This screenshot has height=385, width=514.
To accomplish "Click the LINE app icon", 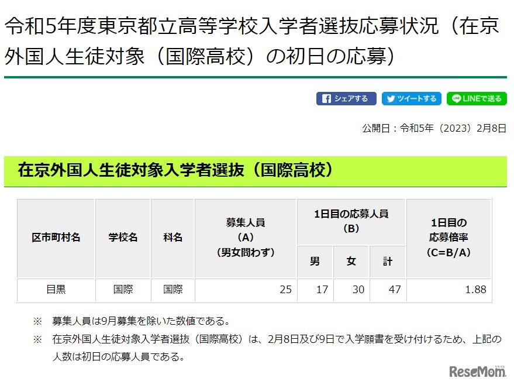I will 456,98.
